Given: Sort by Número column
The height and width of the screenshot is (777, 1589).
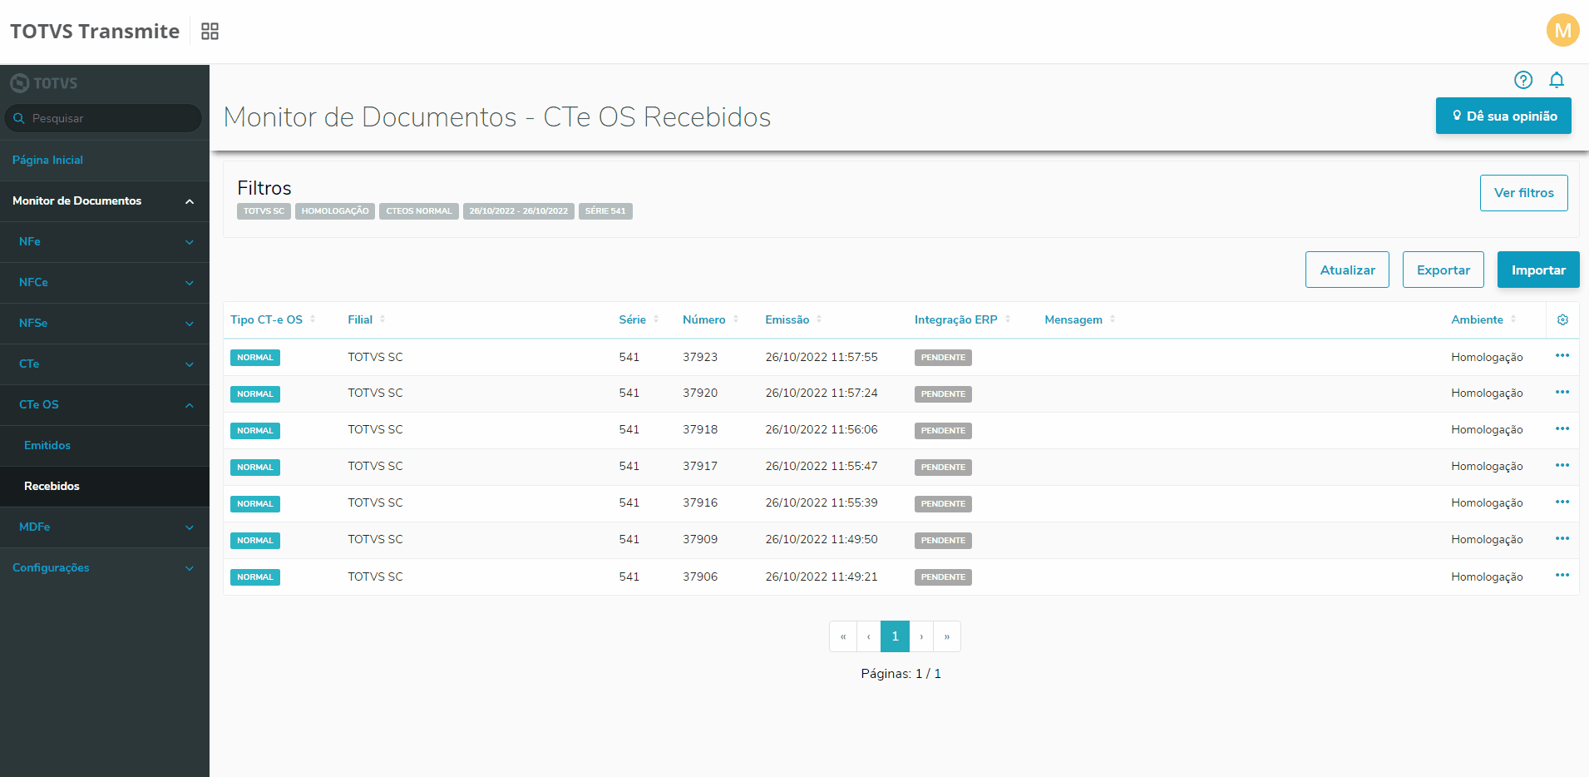Looking at the screenshot, I should tap(711, 319).
